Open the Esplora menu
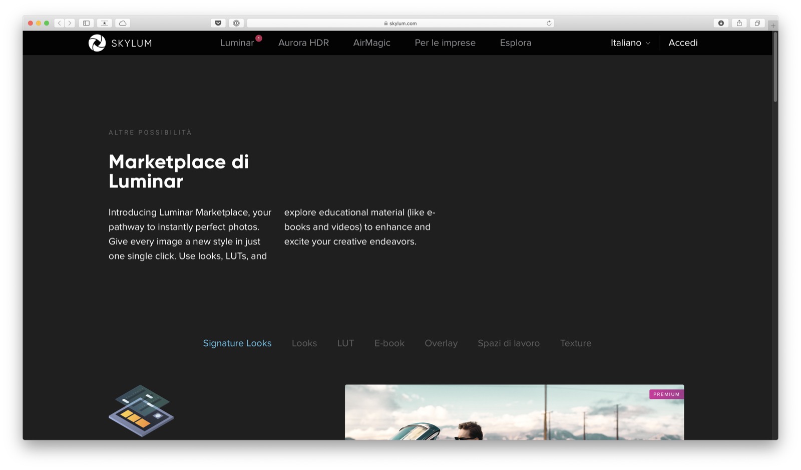Viewport: 801px width, 470px height. click(x=516, y=43)
